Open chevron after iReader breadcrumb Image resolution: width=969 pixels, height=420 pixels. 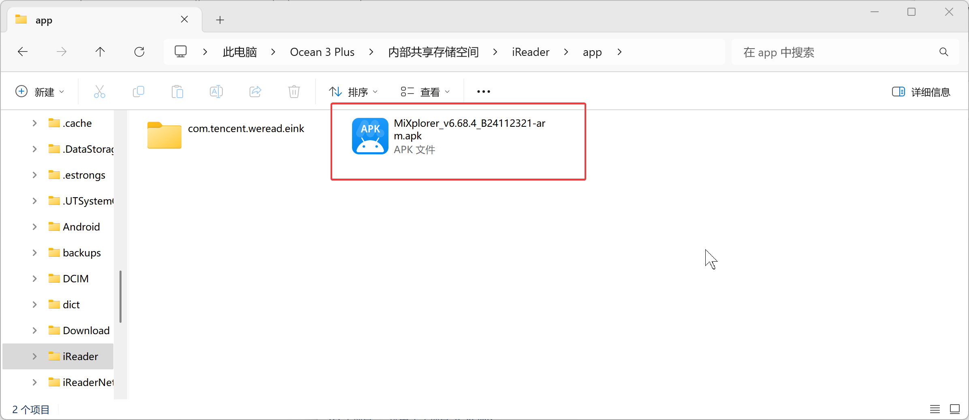tap(566, 52)
